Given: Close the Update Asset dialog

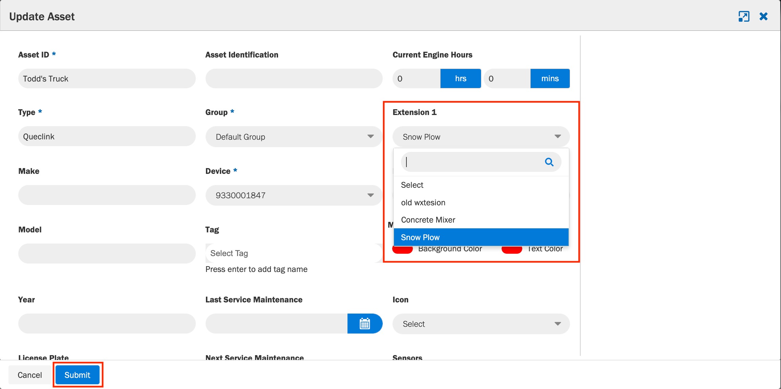Looking at the screenshot, I should tap(763, 16).
